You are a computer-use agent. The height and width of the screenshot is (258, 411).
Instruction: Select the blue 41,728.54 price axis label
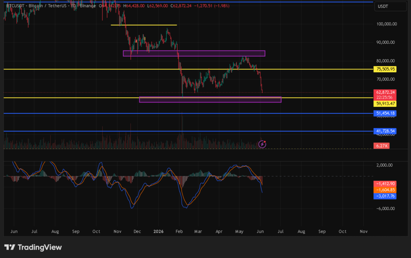(x=385, y=131)
